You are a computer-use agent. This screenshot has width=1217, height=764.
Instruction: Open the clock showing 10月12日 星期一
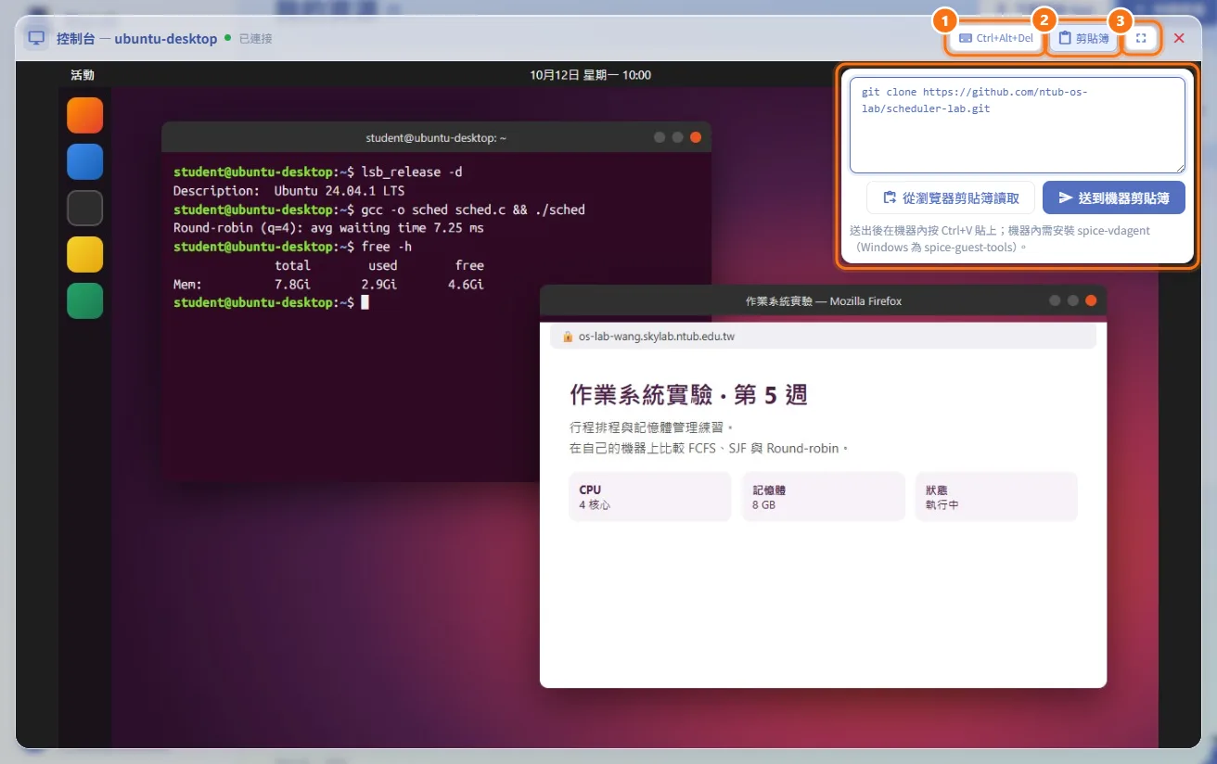(x=591, y=75)
